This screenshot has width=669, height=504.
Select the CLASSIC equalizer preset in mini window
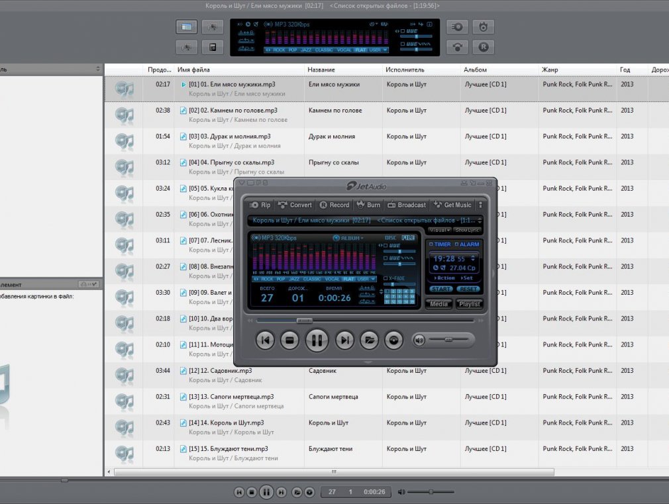[x=312, y=279]
